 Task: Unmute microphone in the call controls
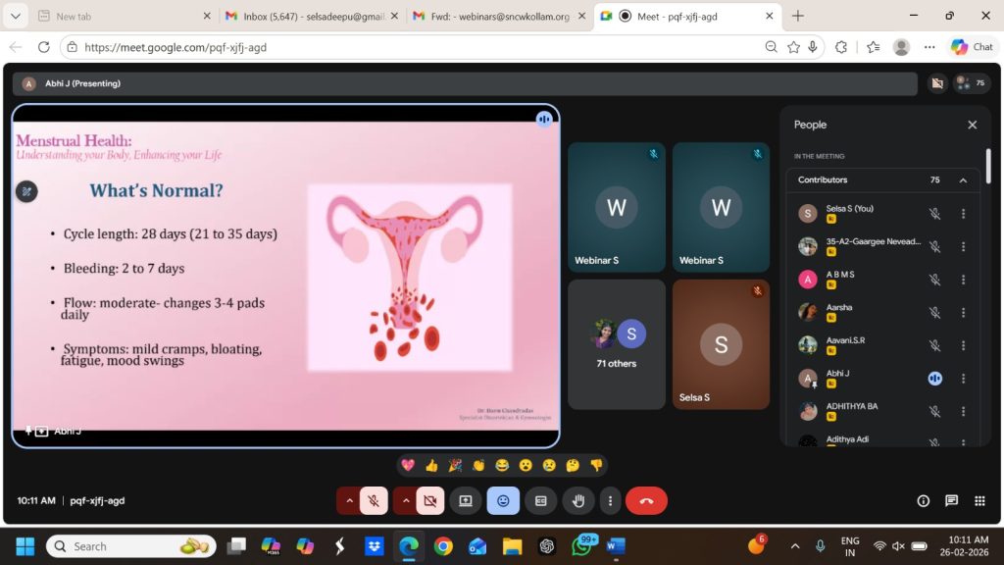374,500
